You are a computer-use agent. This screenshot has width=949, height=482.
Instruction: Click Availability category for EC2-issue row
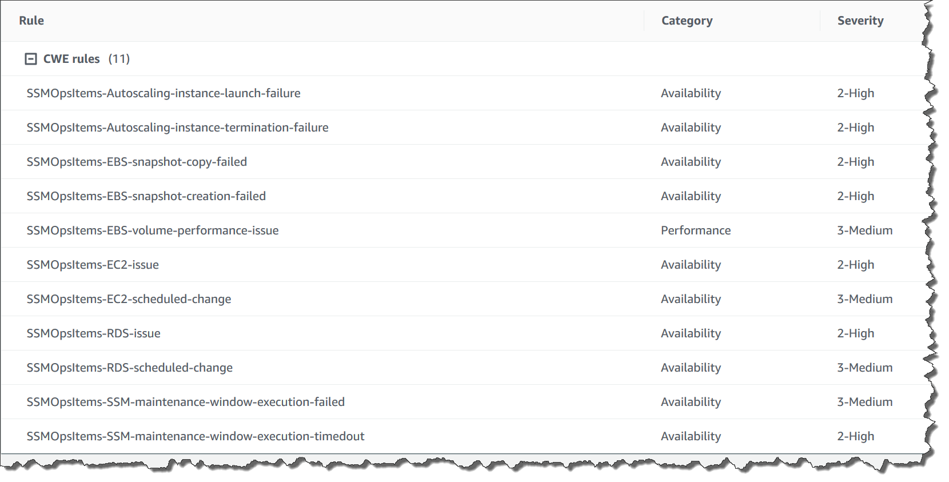pyautogui.click(x=691, y=265)
